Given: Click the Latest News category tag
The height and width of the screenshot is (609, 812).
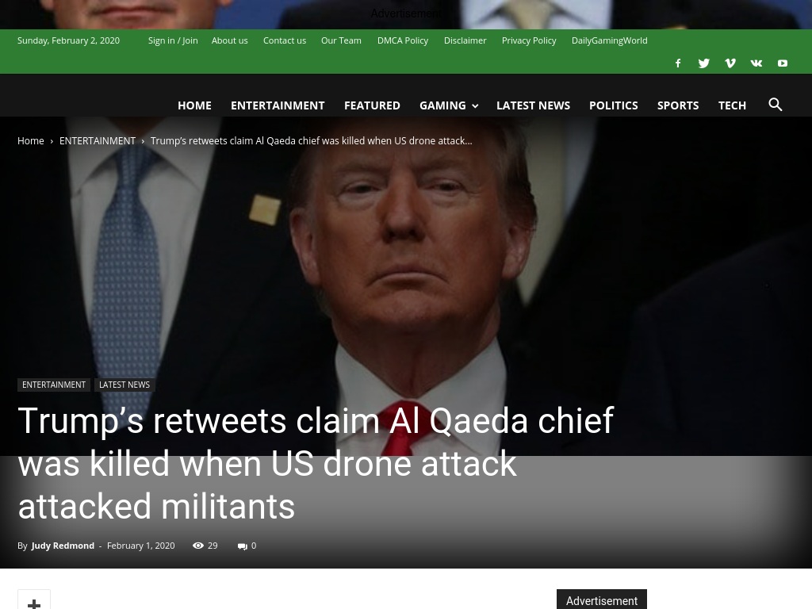Looking at the screenshot, I should pyautogui.click(x=124, y=385).
